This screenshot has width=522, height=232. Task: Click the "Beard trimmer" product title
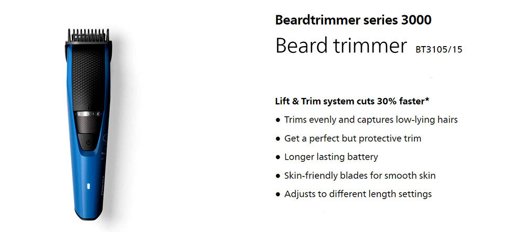point(340,46)
